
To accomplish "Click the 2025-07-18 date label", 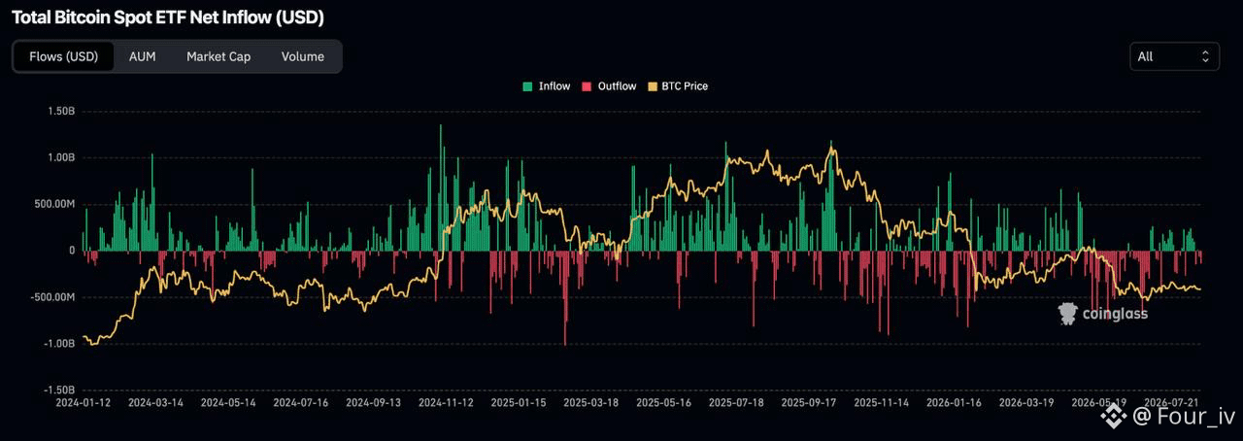I will [x=737, y=402].
